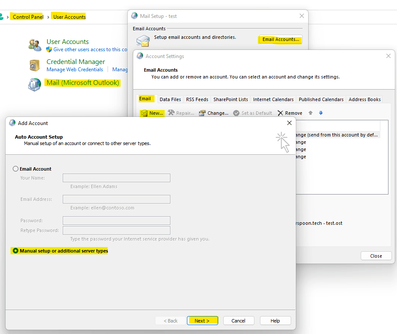This screenshot has width=397, height=334.
Task: Click User Accounts in the breadcrumb
Action: pos(70,17)
